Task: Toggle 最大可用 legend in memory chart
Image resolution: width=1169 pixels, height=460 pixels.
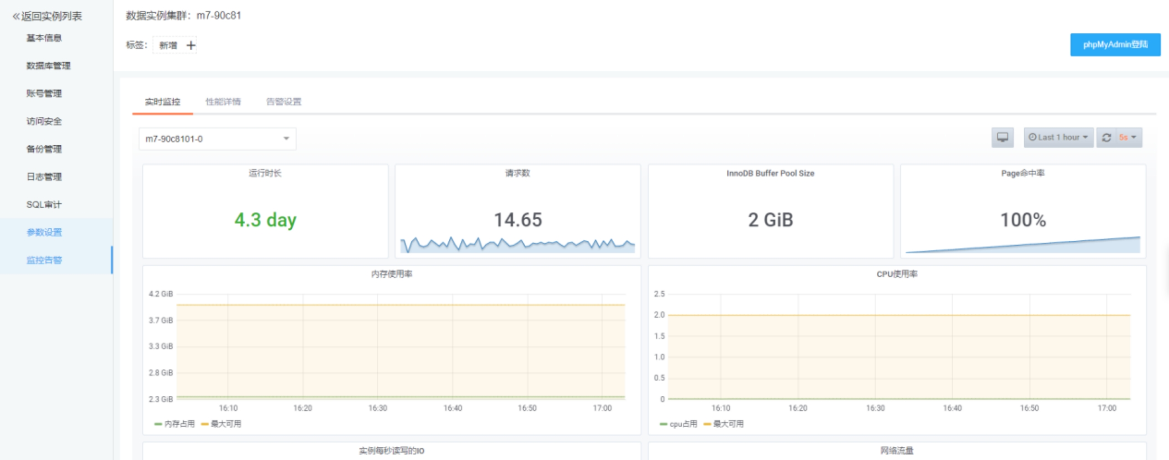Action: tap(221, 424)
